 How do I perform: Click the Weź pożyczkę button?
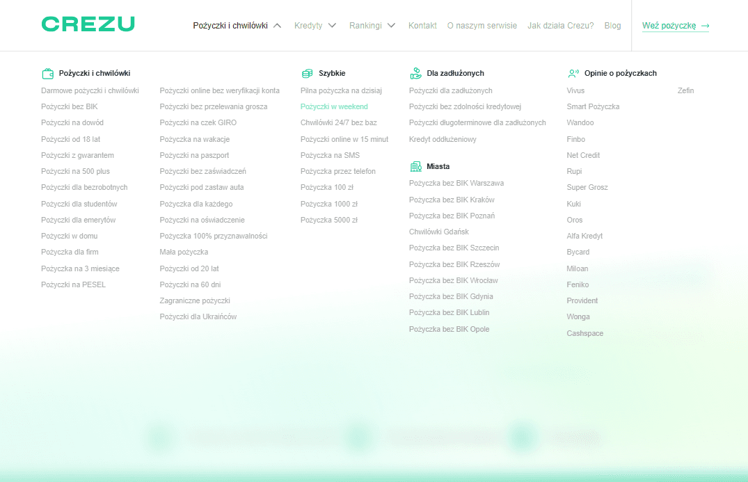click(671, 25)
